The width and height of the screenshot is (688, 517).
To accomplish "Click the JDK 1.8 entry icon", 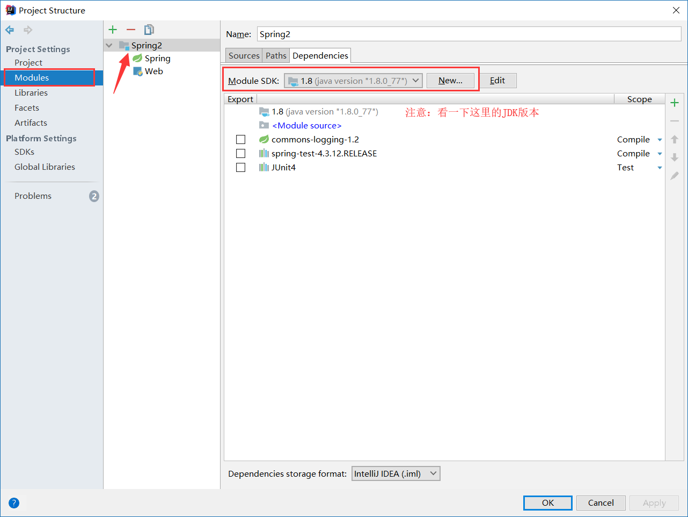I will (264, 111).
